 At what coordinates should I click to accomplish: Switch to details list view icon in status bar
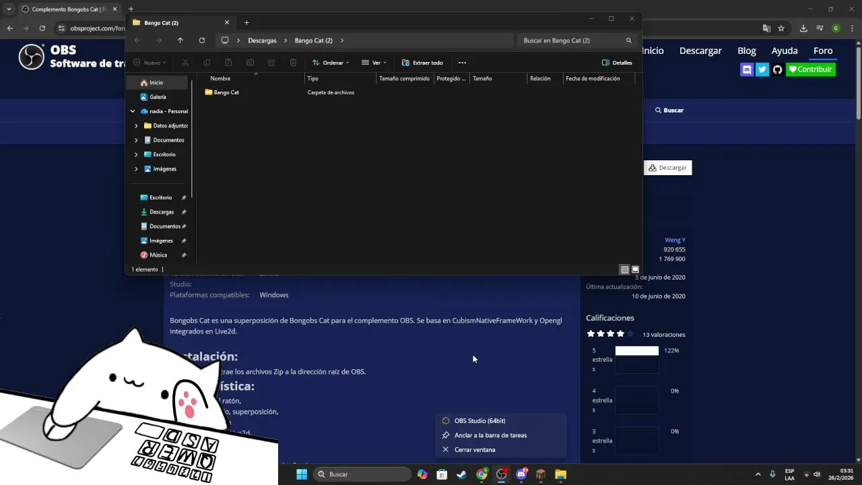(x=625, y=269)
